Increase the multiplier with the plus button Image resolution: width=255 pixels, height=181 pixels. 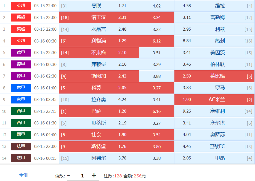(x=94, y=175)
